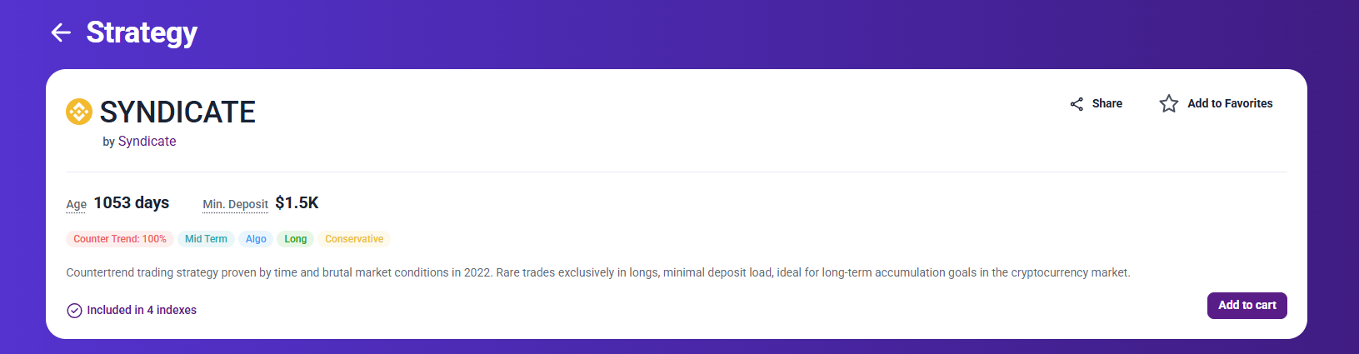The width and height of the screenshot is (1359, 354).
Task: Click the Add to Favorites text
Action: coord(1230,103)
